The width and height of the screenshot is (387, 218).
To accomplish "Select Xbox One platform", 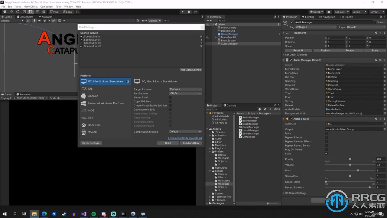I will [105, 125].
